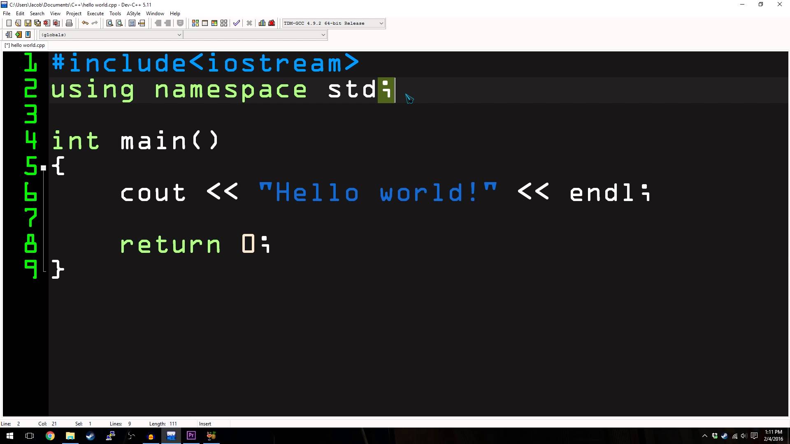Click the Redo icon in toolbar
The width and height of the screenshot is (790, 444).
(95, 23)
